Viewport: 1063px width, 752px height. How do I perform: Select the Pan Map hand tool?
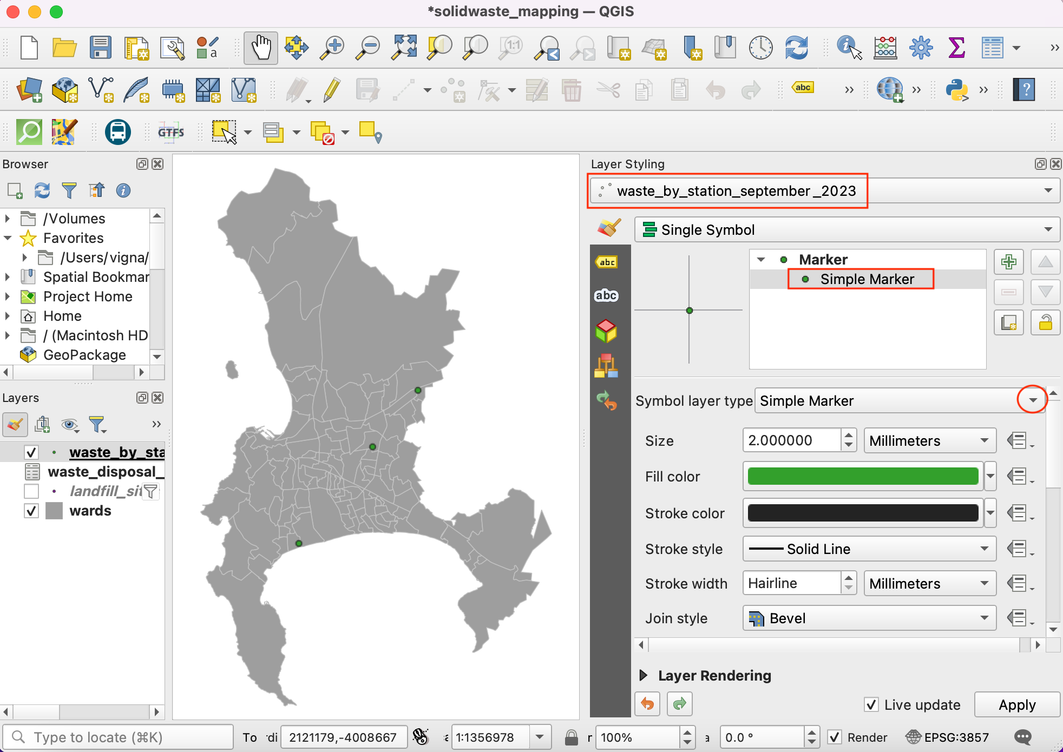coord(261,48)
